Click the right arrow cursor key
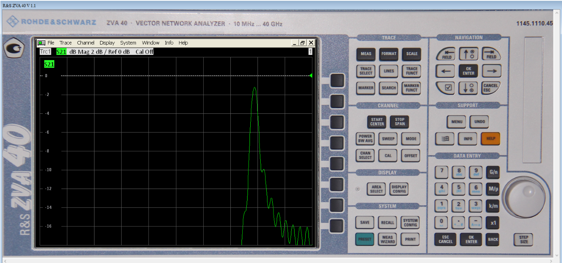 point(491,71)
